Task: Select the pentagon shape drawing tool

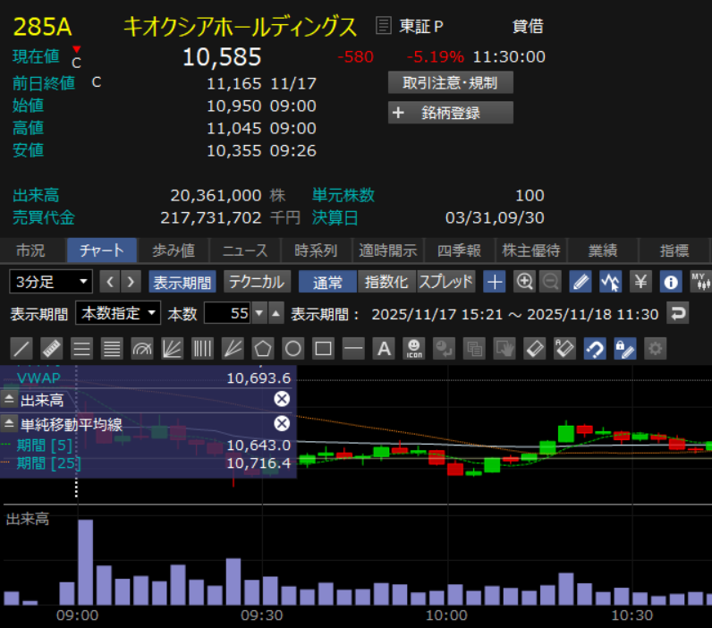Action: 262,348
